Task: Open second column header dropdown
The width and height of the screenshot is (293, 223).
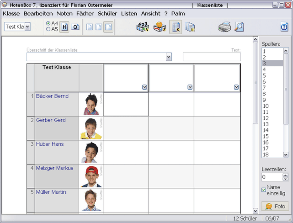Action: point(190,87)
